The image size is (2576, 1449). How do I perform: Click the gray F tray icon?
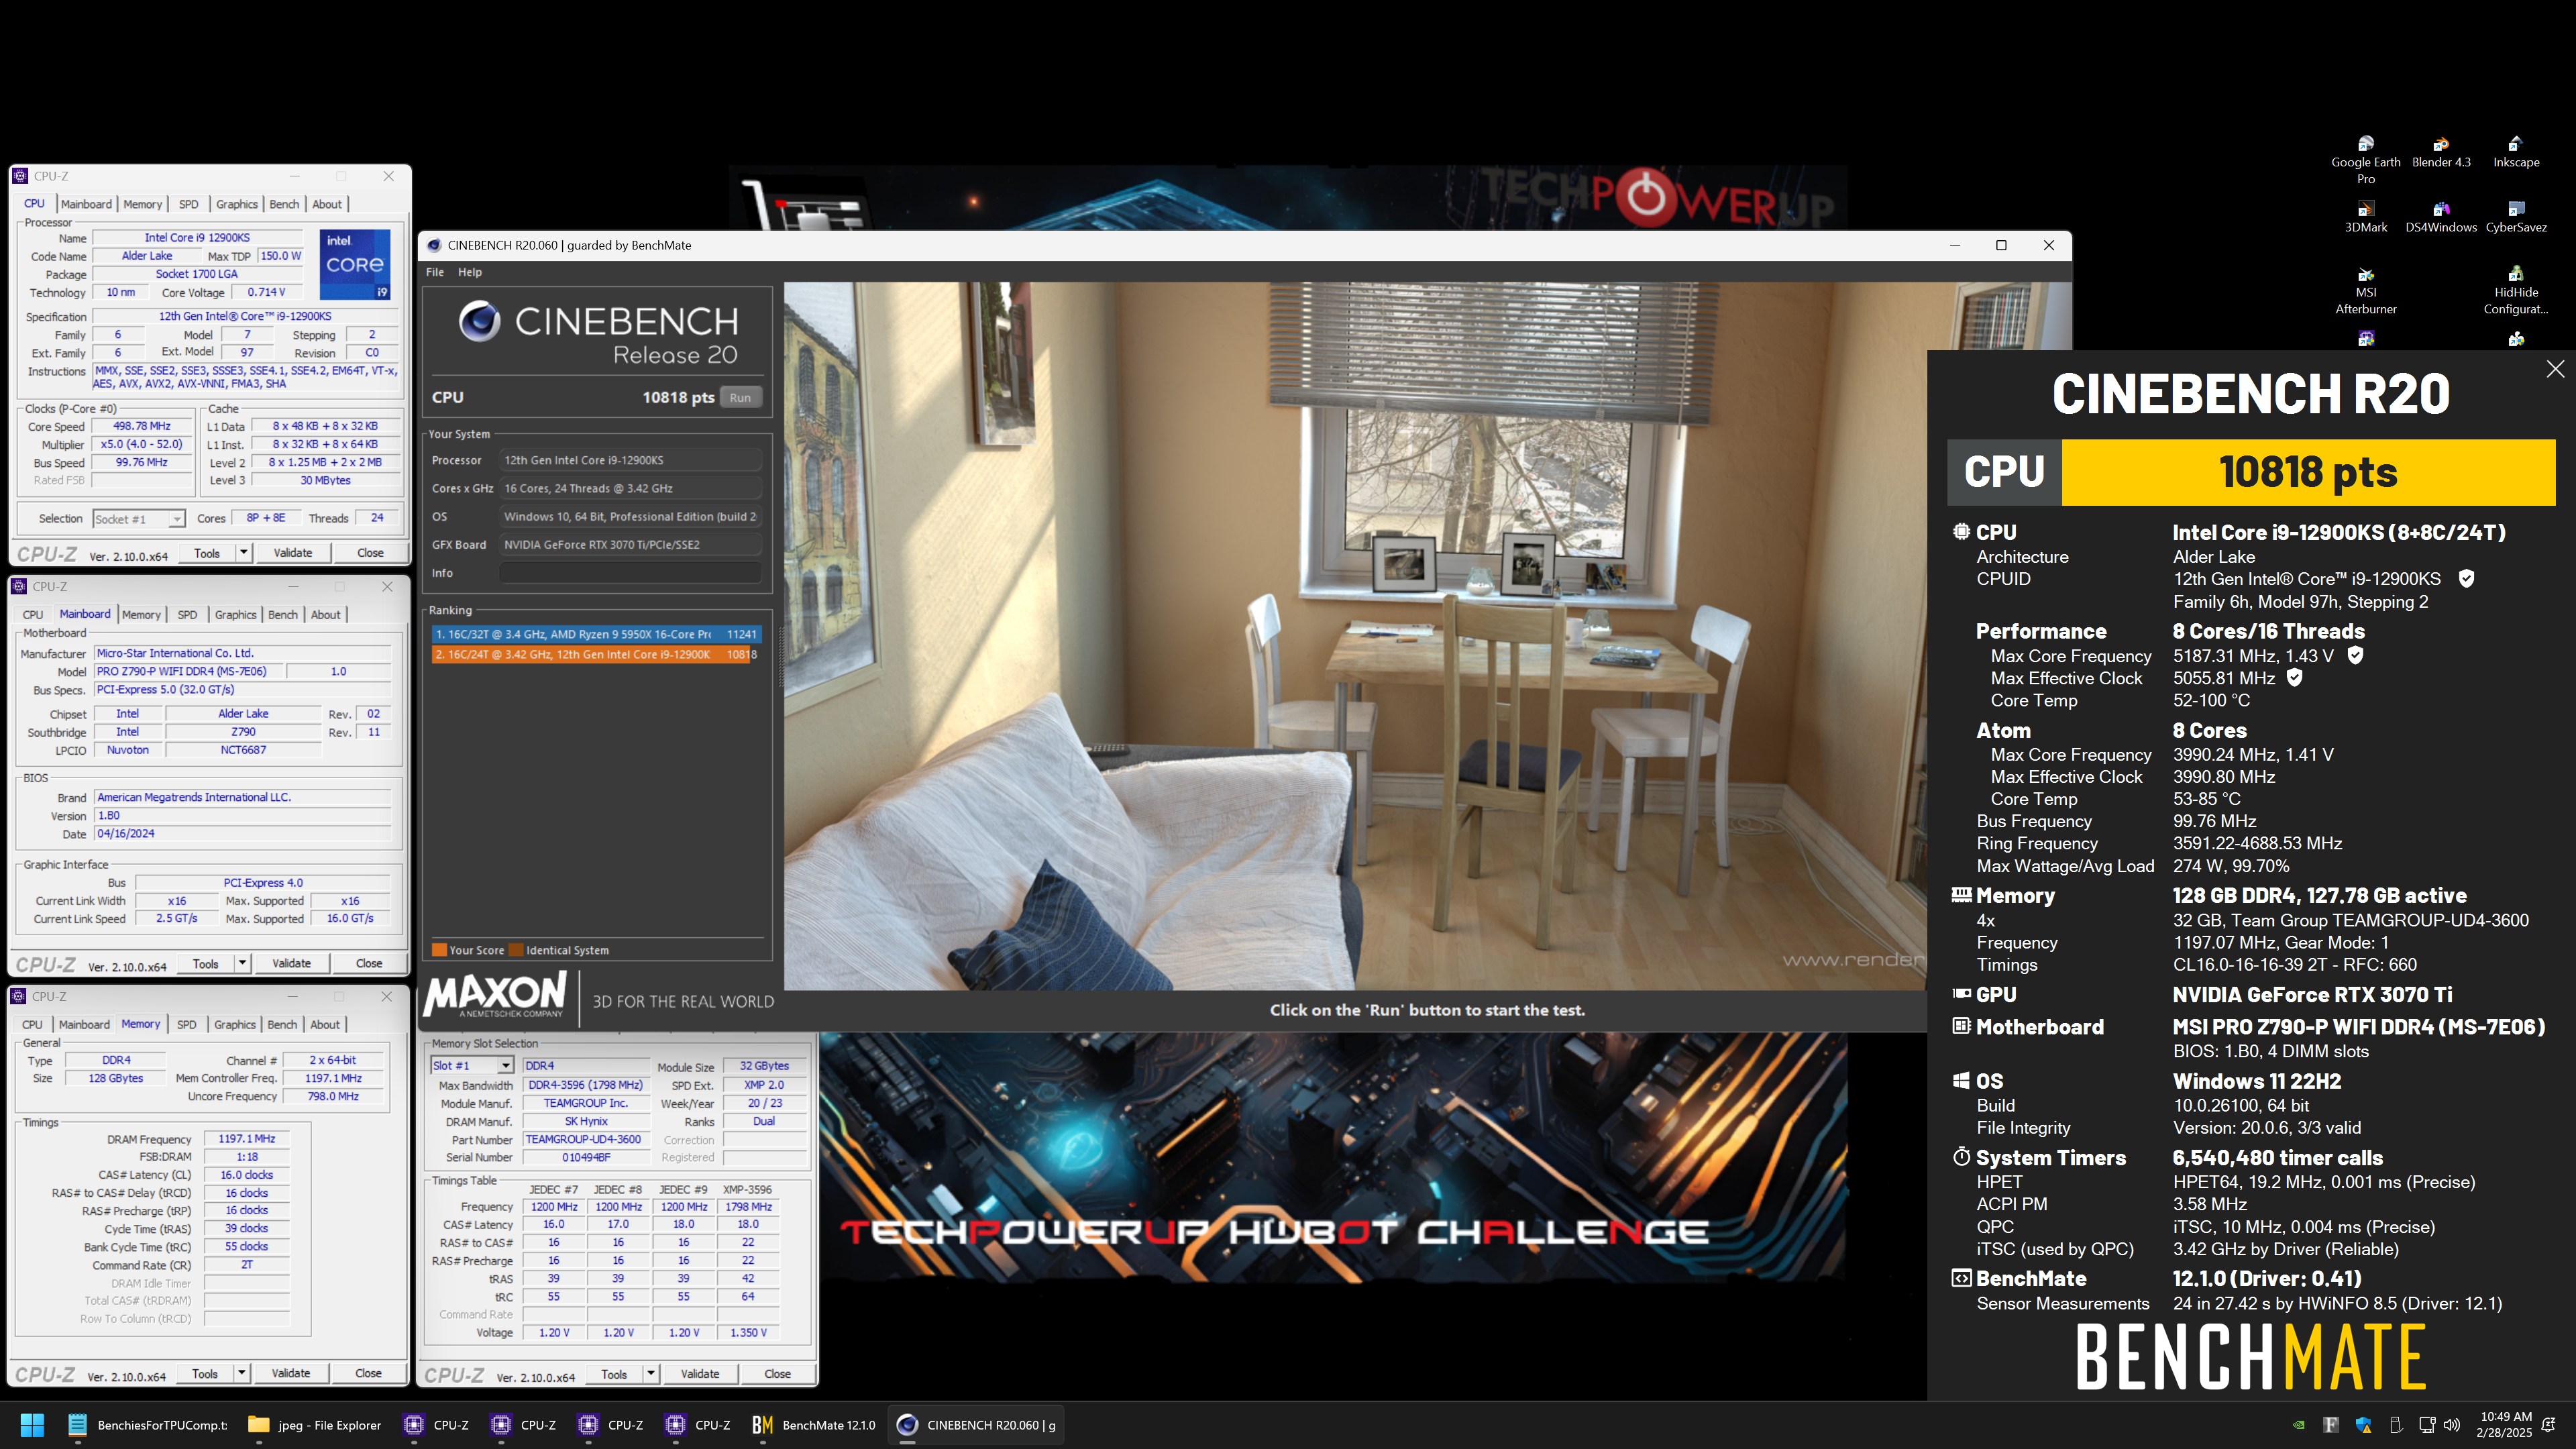[x=2331, y=1425]
